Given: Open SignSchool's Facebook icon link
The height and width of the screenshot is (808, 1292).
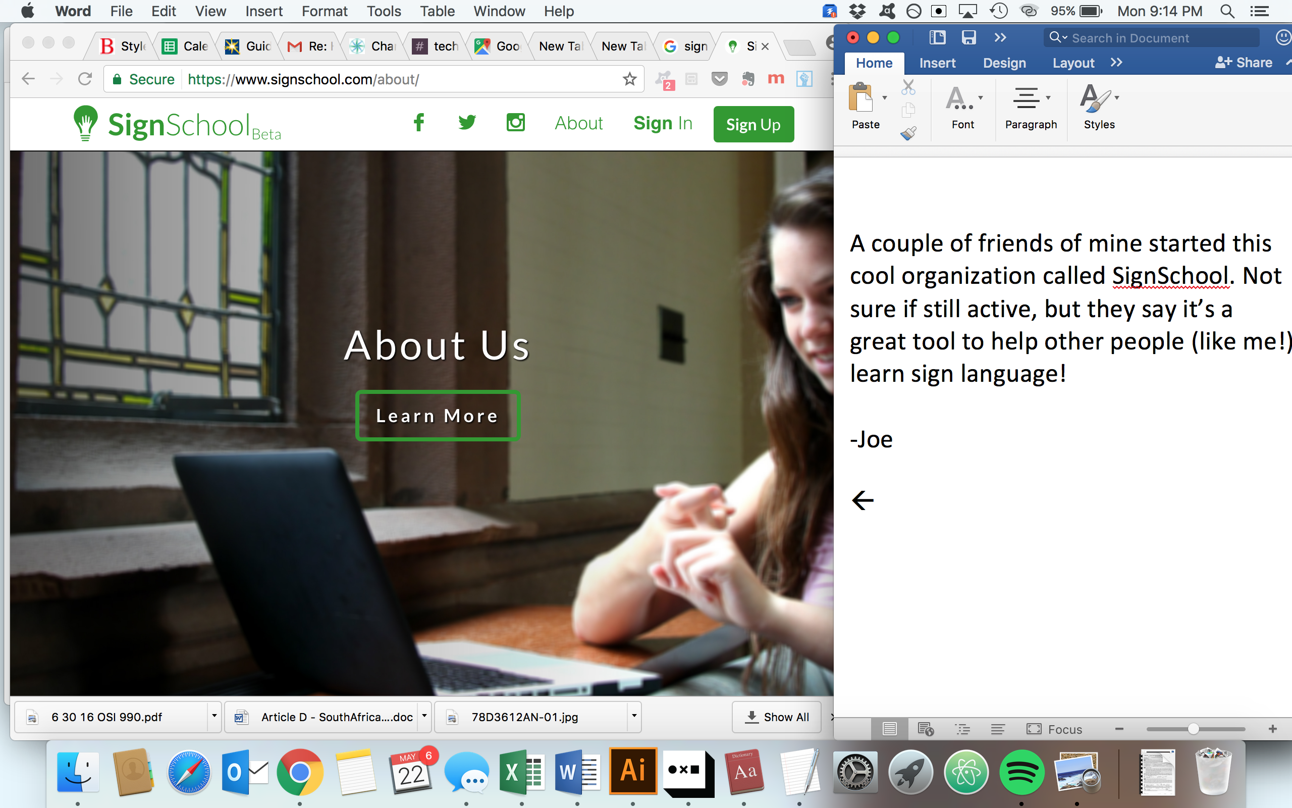Looking at the screenshot, I should click(x=419, y=122).
